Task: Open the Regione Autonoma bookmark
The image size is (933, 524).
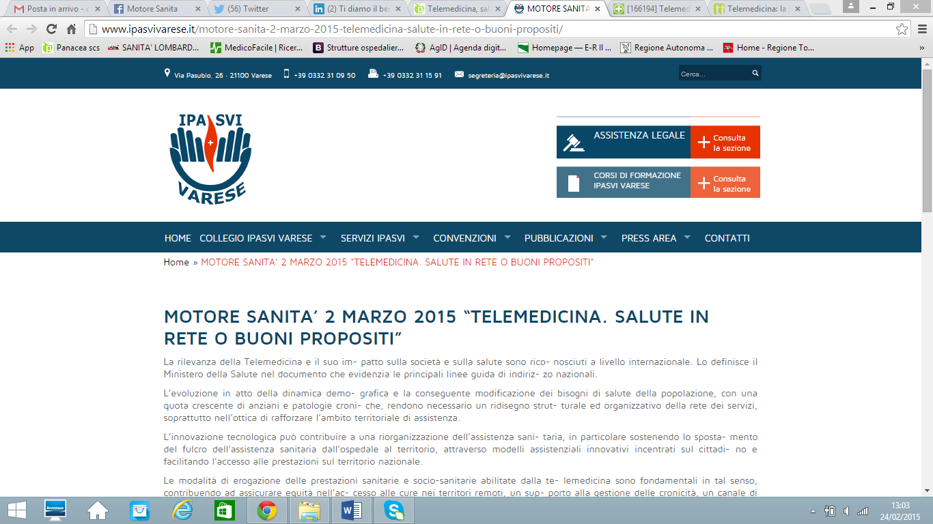Action: pos(667,48)
